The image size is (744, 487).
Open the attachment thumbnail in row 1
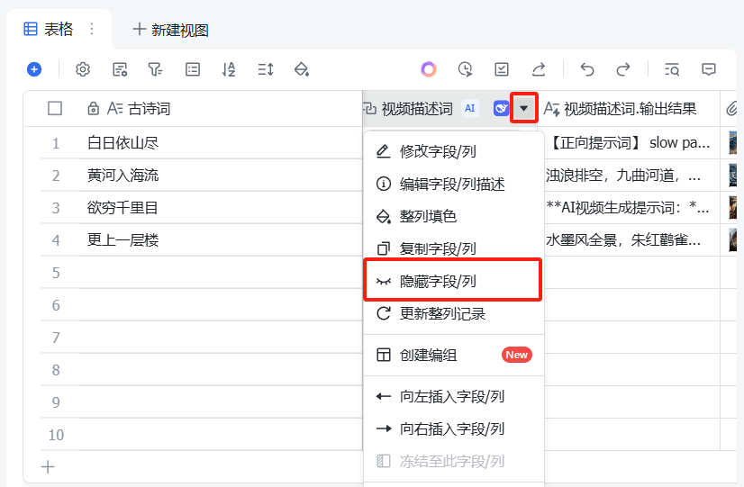(733, 143)
